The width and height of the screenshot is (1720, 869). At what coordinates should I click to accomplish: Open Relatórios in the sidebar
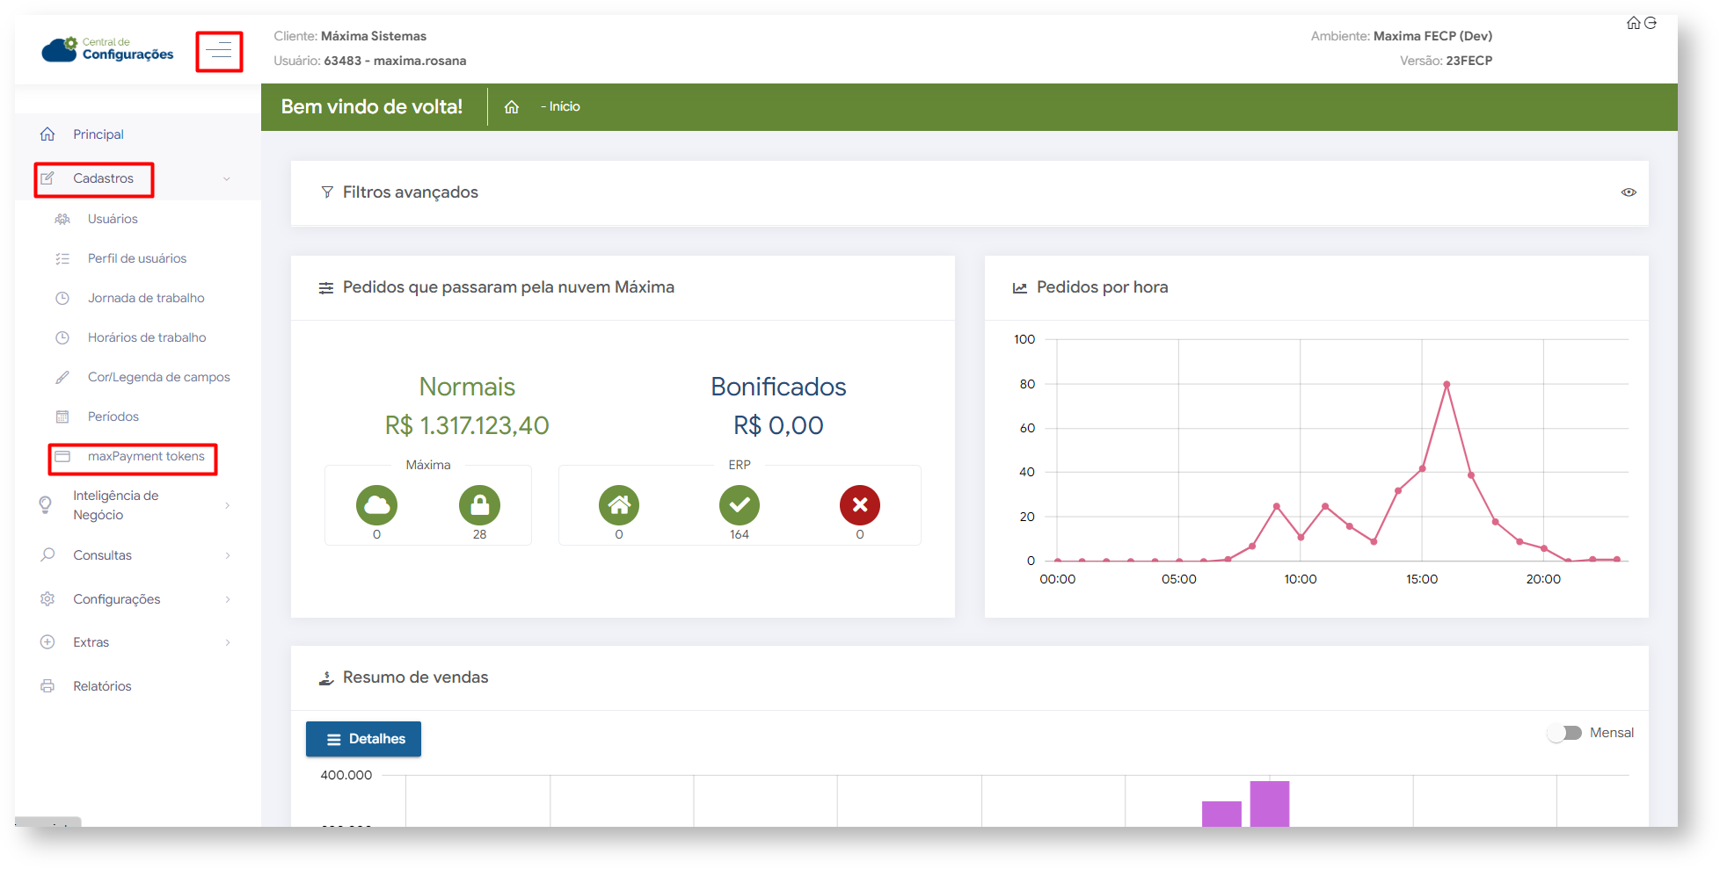coord(102,686)
